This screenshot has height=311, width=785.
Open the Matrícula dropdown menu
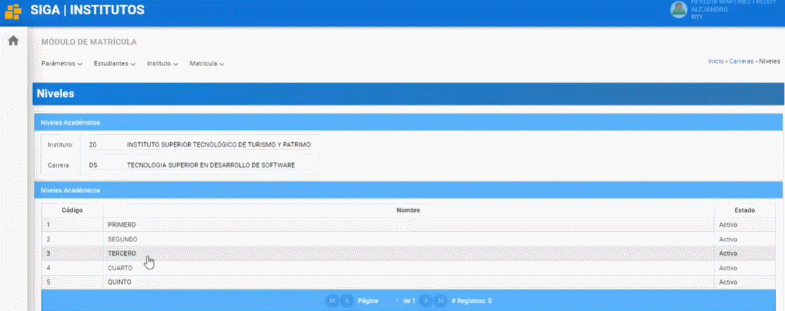(x=207, y=64)
